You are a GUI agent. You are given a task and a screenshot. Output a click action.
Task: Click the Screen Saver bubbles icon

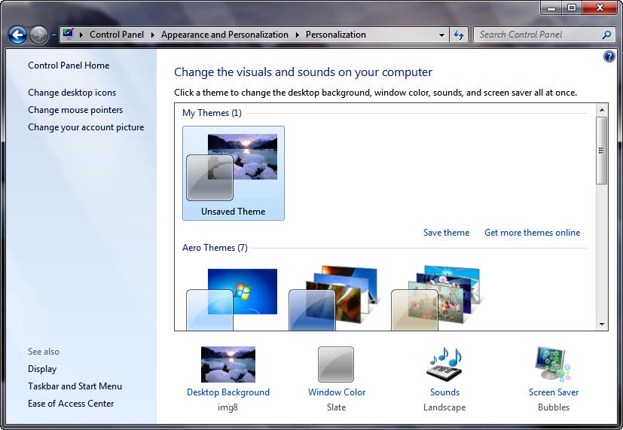[x=553, y=364]
